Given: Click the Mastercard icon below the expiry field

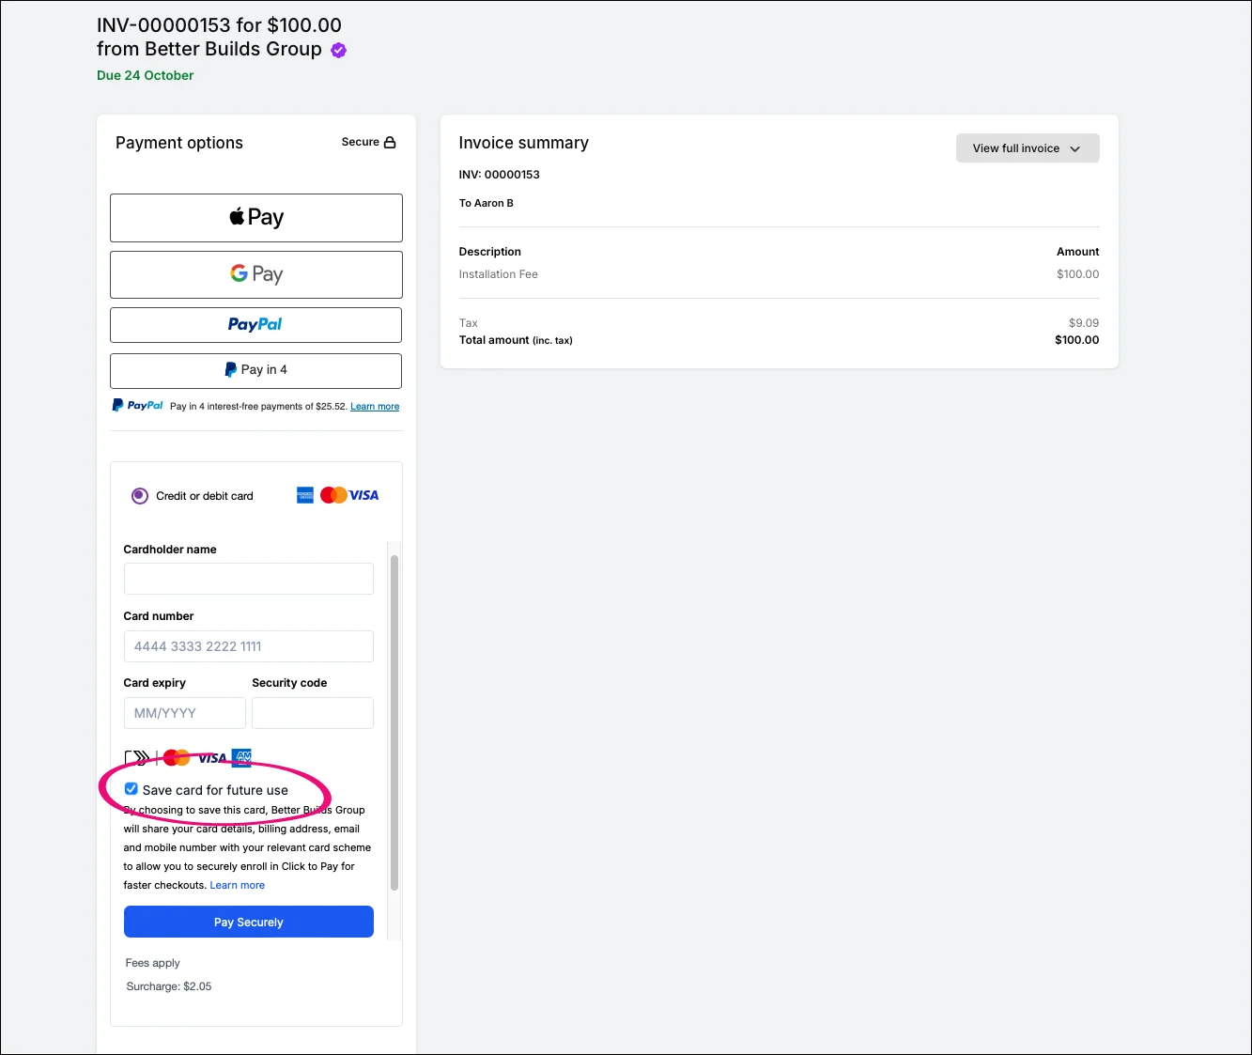Looking at the screenshot, I should (x=177, y=757).
